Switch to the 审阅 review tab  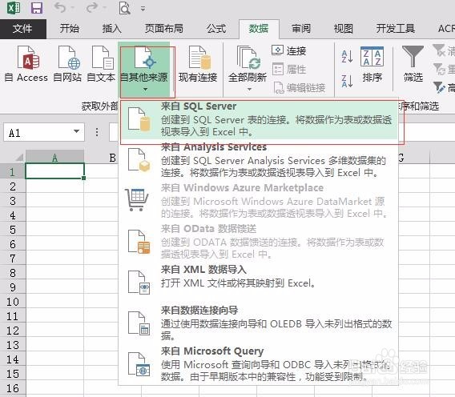(x=301, y=29)
